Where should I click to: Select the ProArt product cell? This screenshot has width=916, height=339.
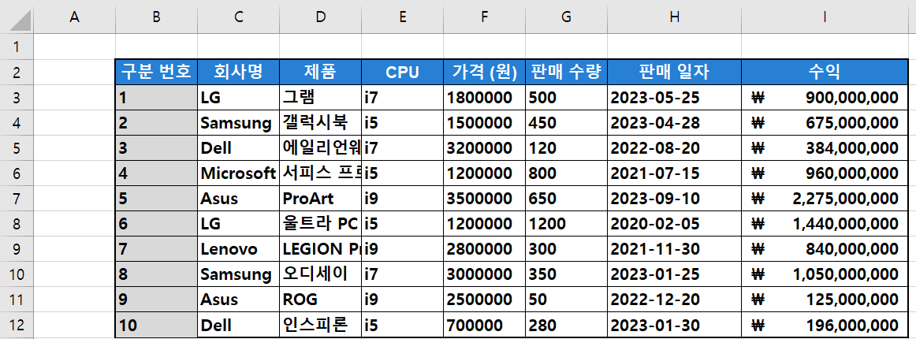click(320, 198)
